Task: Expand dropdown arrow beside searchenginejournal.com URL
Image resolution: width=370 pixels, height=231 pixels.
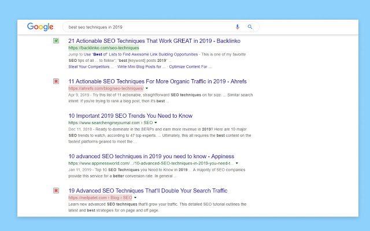Action: [156, 123]
